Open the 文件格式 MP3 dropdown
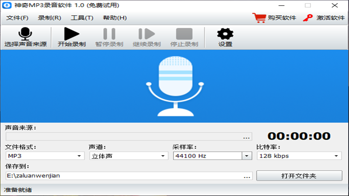349x196 pixels. [x=79, y=156]
